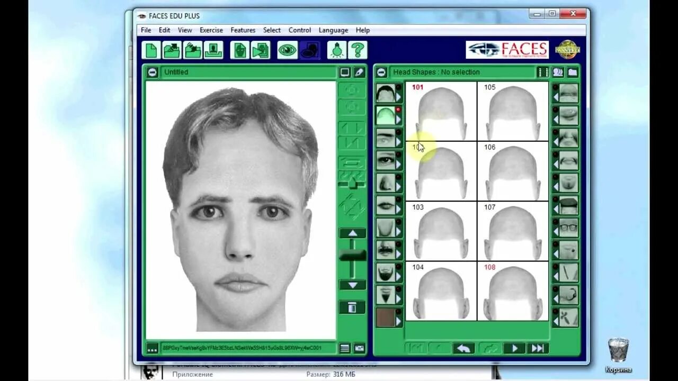This screenshot has width=678, height=381.
Task: Open the View menu
Action: tap(185, 30)
